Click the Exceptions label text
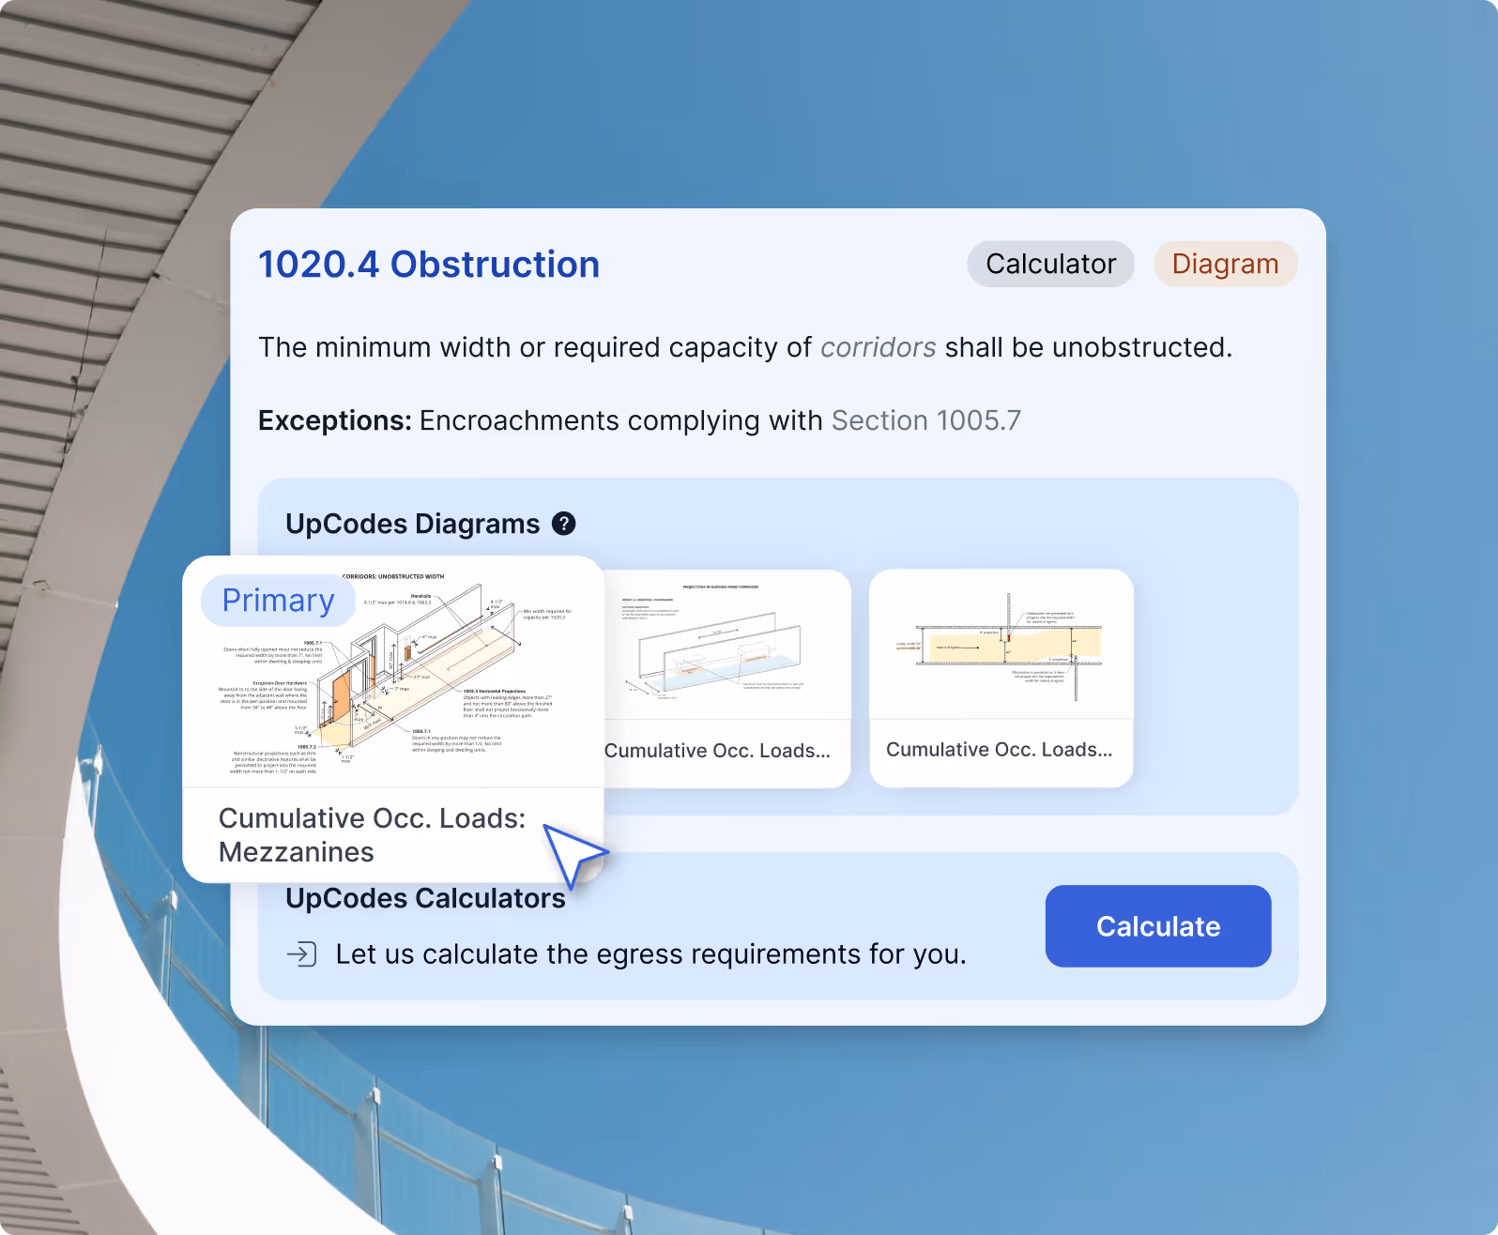The image size is (1498, 1235). click(x=335, y=420)
